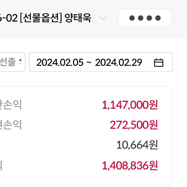
Task: Click the 10,664원 amount
Action: tap(137, 145)
